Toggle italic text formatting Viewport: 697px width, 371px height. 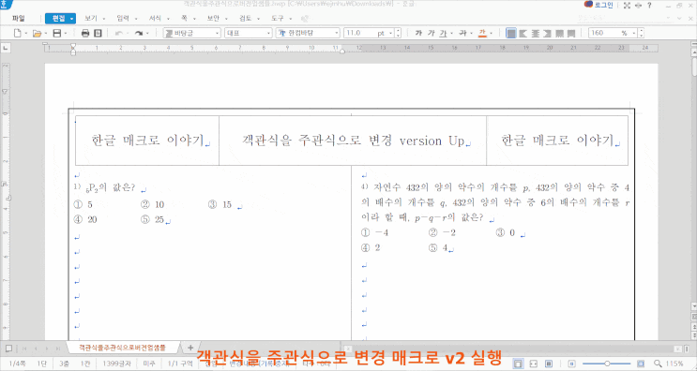pos(431,34)
